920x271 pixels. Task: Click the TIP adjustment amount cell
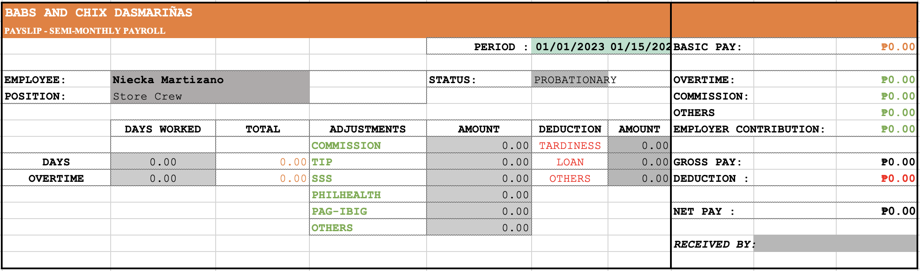[479, 162]
